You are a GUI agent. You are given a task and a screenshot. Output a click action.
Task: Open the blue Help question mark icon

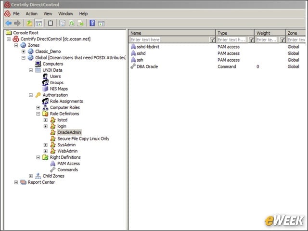pyautogui.click(x=92, y=23)
